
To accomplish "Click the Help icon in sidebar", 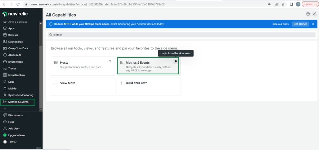I will 5,122.
